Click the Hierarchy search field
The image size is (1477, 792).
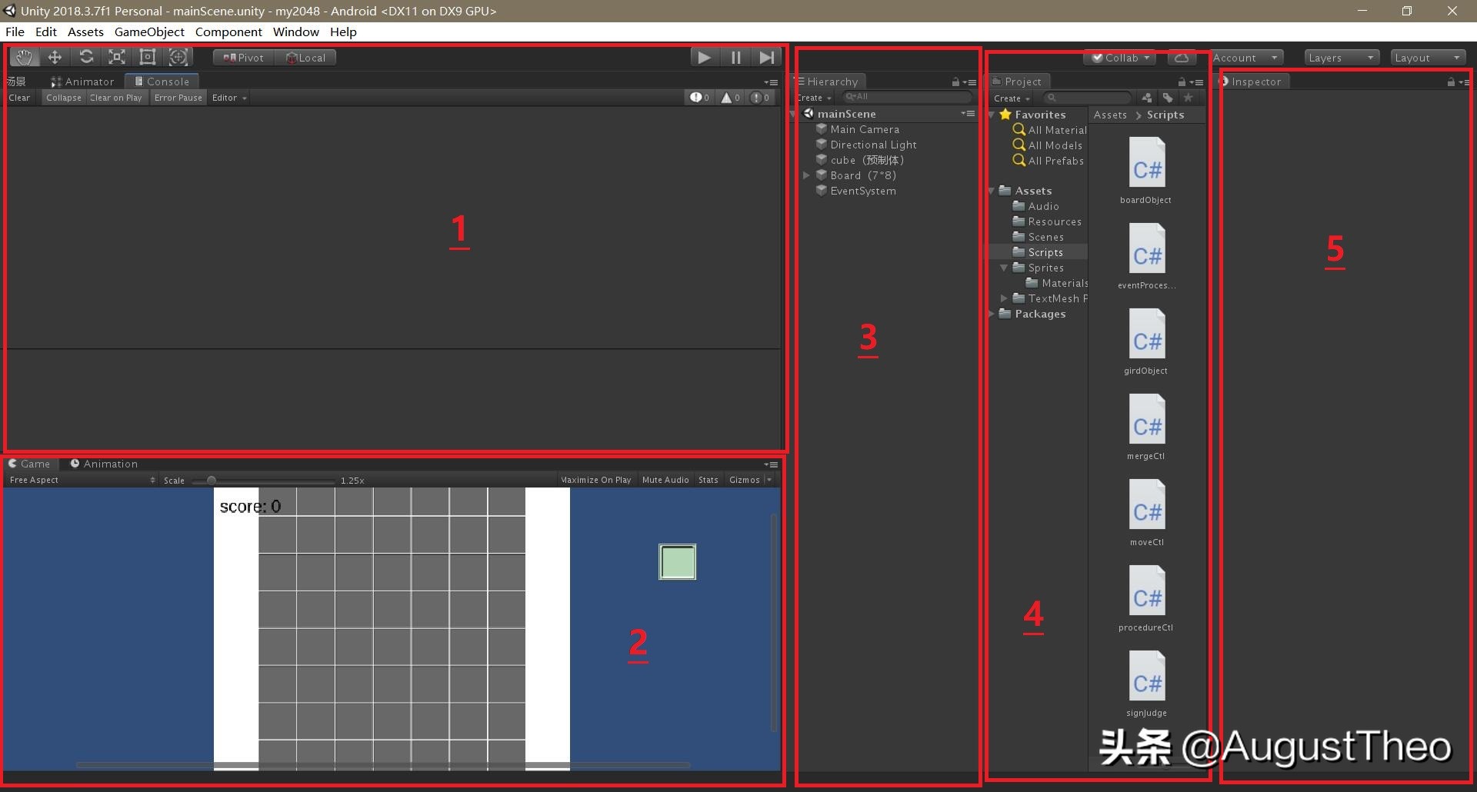click(906, 97)
